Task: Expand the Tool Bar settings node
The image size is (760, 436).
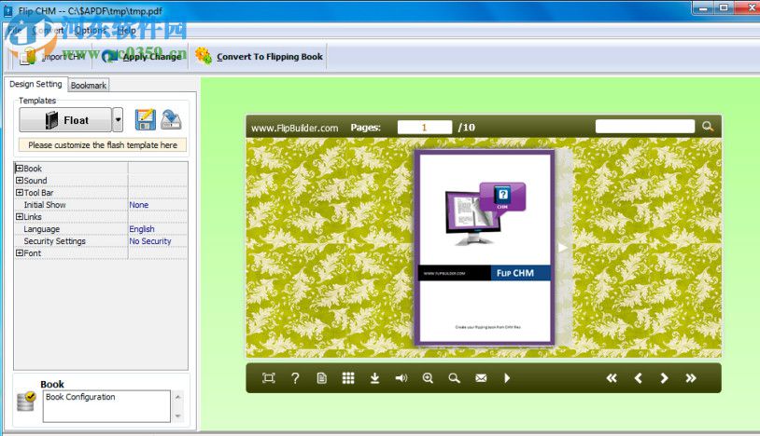Action: click(x=20, y=193)
